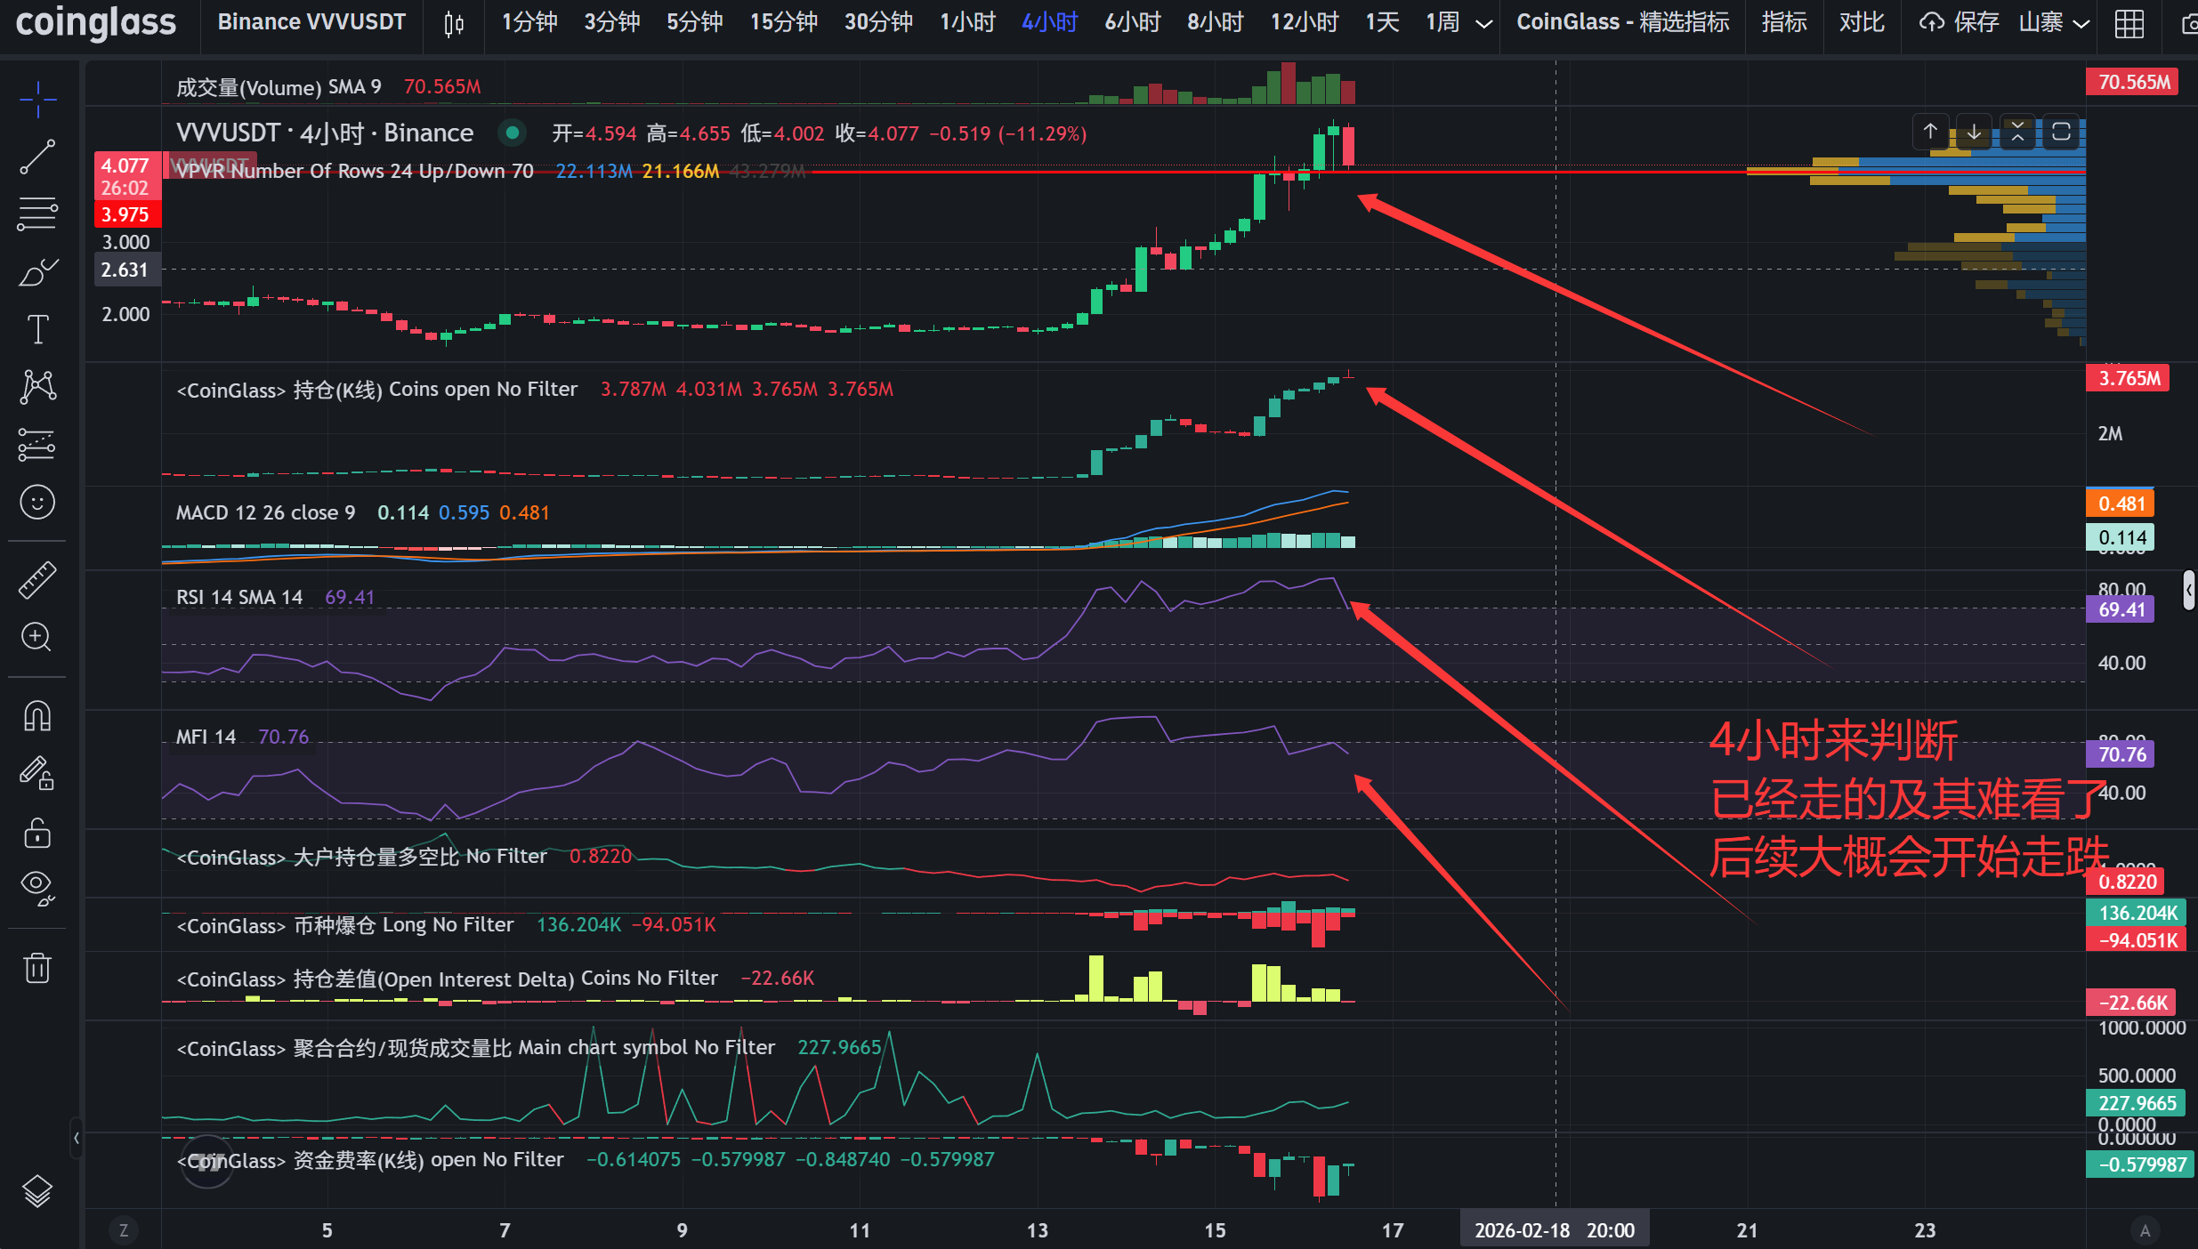Click the green market status dot
This screenshot has width=2198, height=1249.
point(512,133)
